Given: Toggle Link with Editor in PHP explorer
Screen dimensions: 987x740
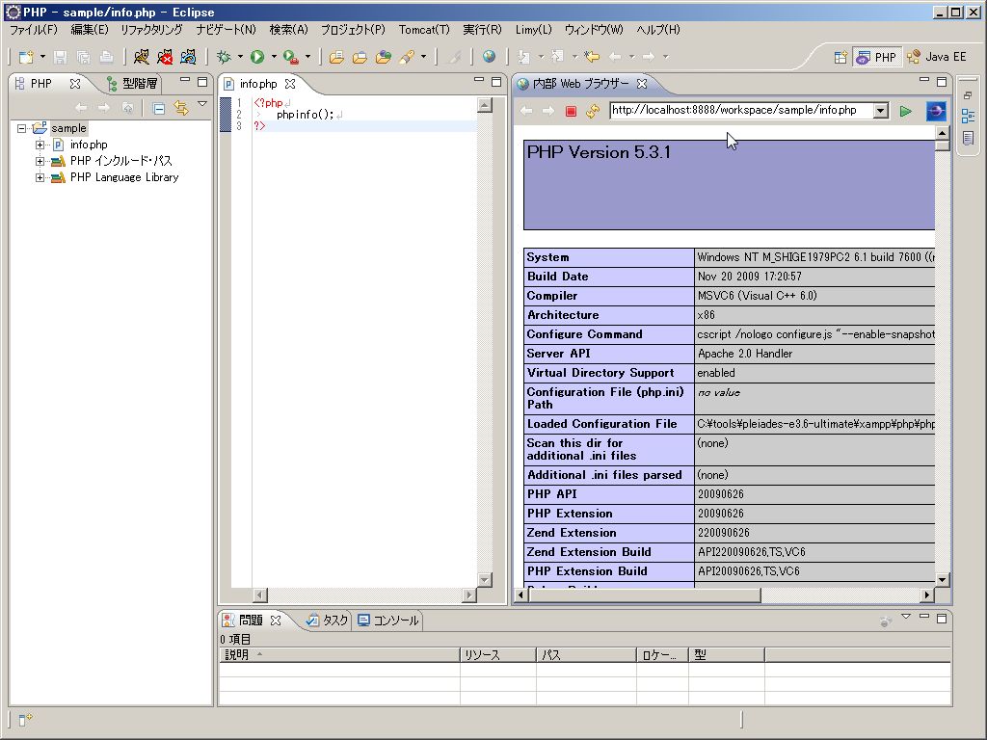Looking at the screenshot, I should tap(181, 108).
